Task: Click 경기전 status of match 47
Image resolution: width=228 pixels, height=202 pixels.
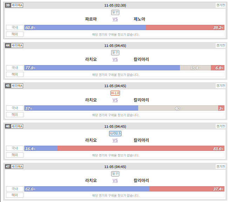Action: [x=221, y=166]
